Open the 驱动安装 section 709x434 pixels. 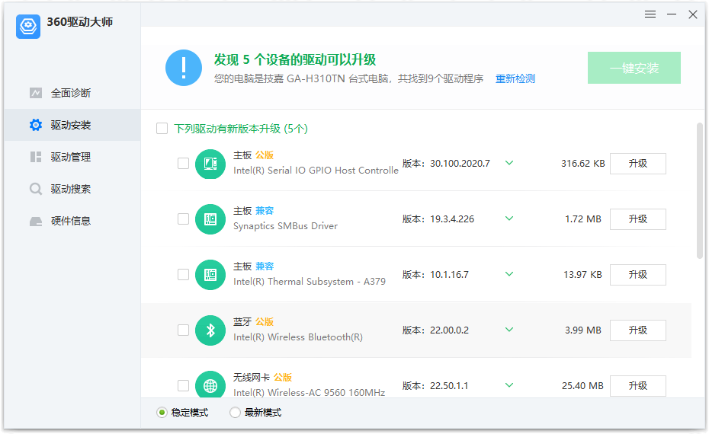pyautogui.click(x=72, y=125)
